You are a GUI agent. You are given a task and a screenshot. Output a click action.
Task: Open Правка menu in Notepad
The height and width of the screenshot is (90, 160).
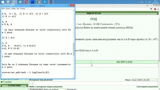click(8, 8)
